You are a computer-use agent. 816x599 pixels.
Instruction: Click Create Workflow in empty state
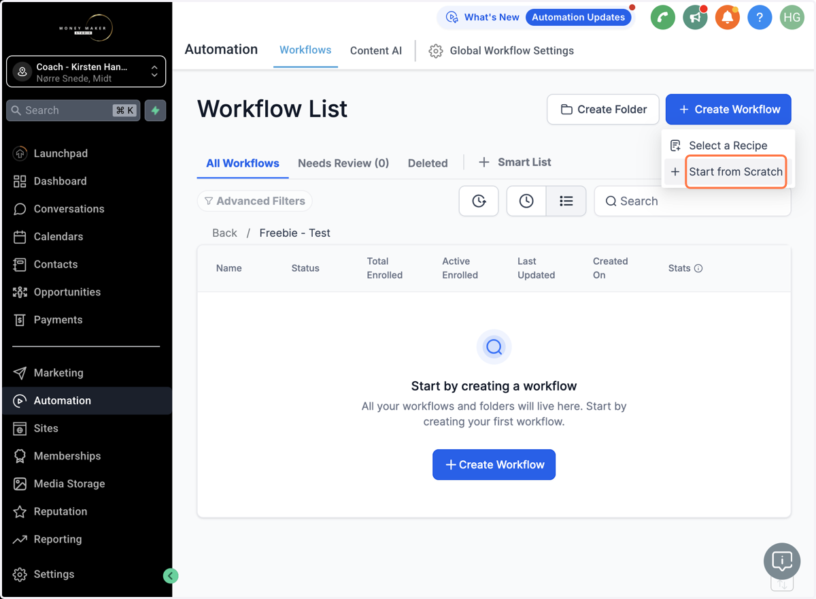pos(494,464)
